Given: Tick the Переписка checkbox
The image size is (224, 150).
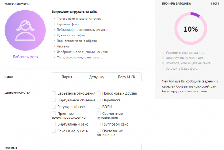Looking at the screenshot, I should click(99, 100).
